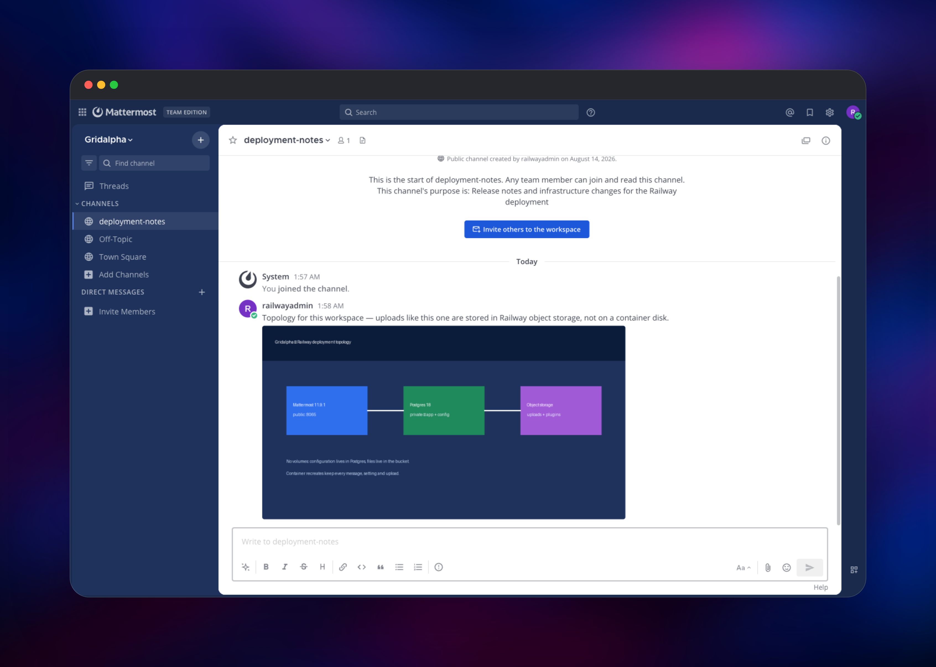Insert a block quote
Screen dimensions: 936x667
[x=381, y=567]
